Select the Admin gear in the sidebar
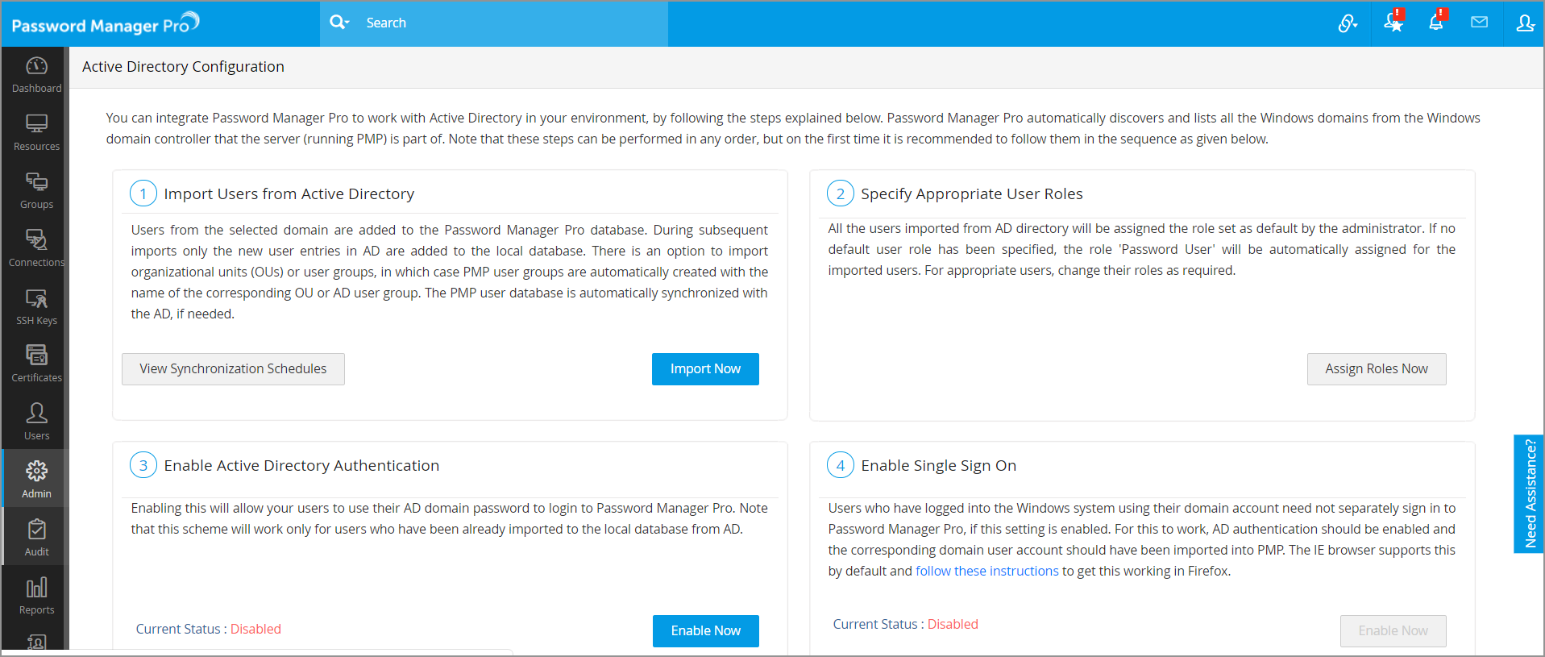The height and width of the screenshot is (657, 1545). tap(36, 479)
